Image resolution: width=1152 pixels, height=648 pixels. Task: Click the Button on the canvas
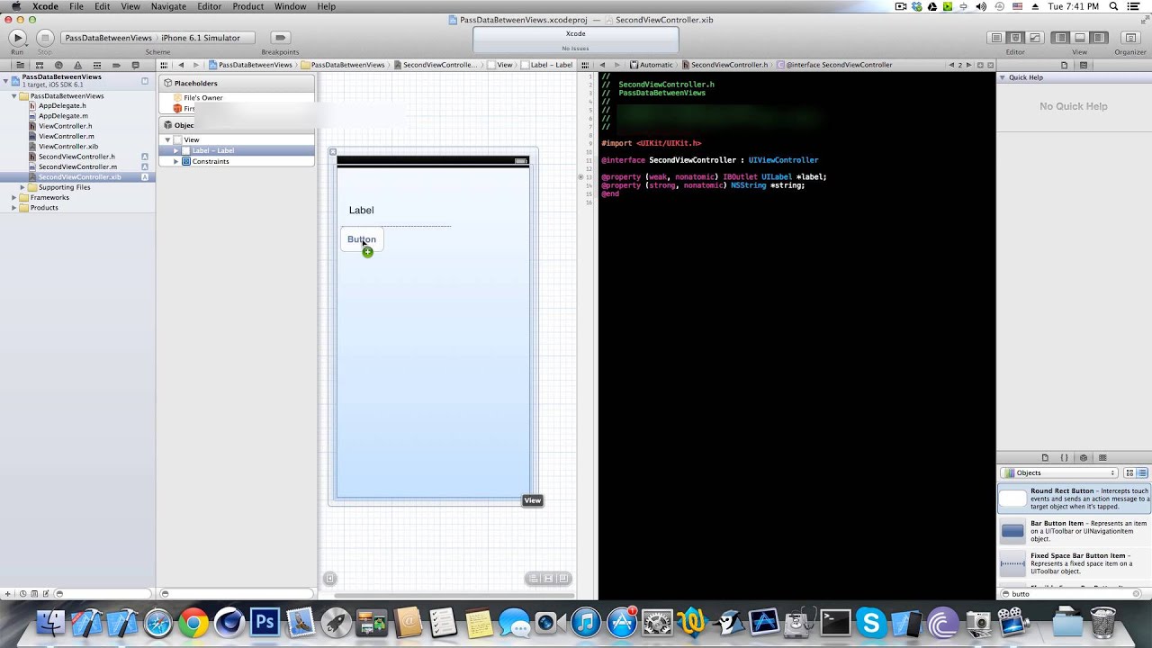click(362, 239)
